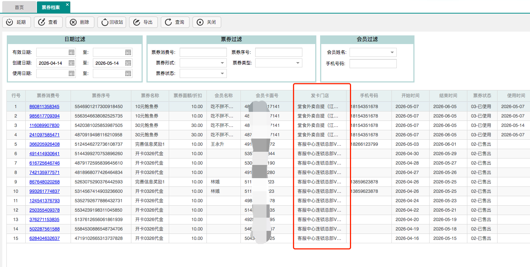530x267 pixels.
Task: Open ticket link 250355409378
Action: click(x=45, y=210)
